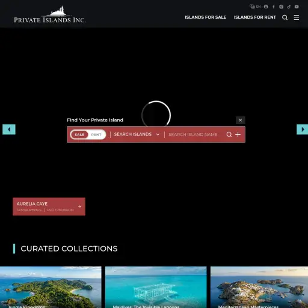Expand more search options plus icon

tap(238, 135)
